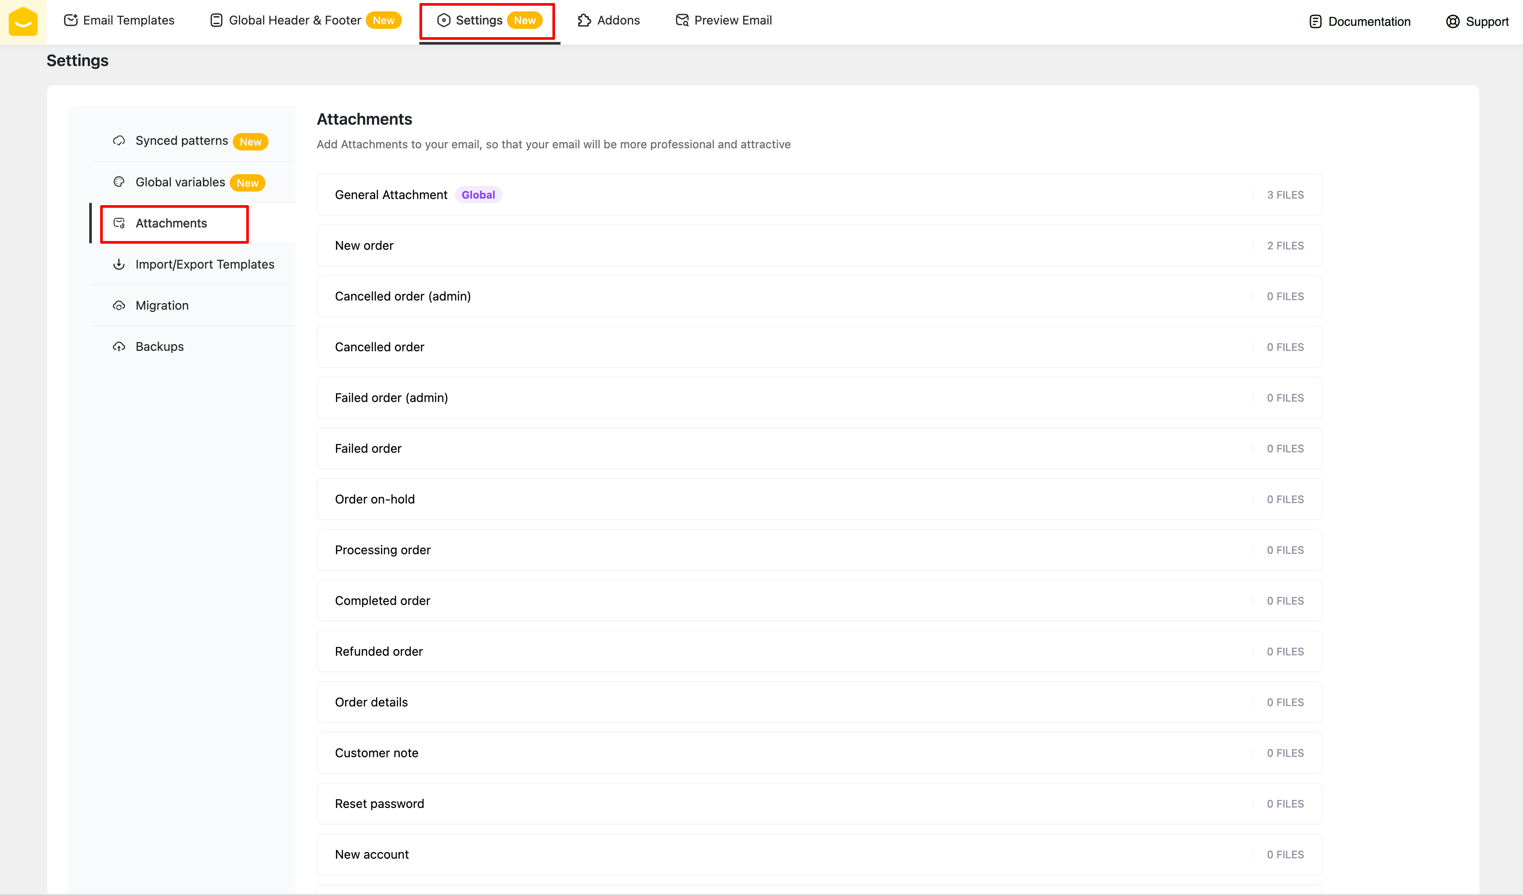The image size is (1523, 895).
Task: Click the Preview Email envelope icon
Action: [x=682, y=21]
